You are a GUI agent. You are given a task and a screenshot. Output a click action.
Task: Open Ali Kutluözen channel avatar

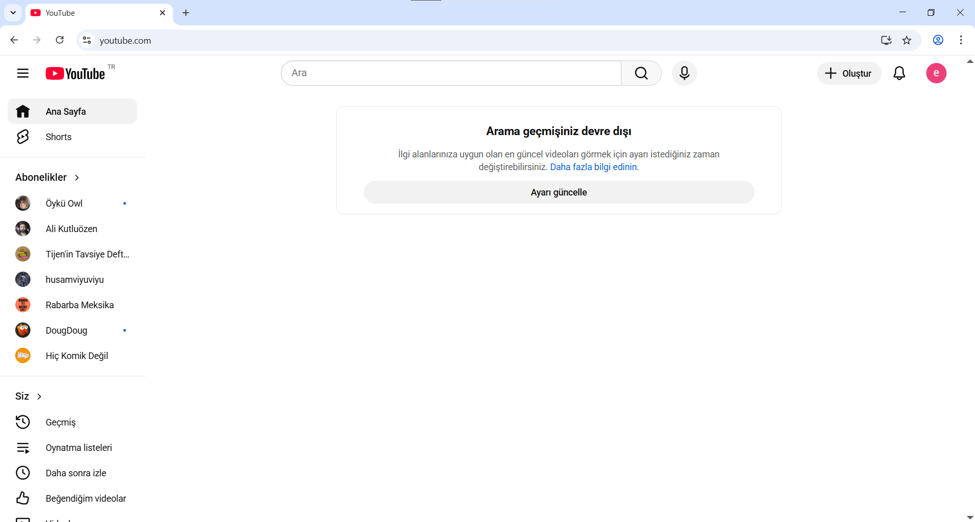[x=23, y=229]
